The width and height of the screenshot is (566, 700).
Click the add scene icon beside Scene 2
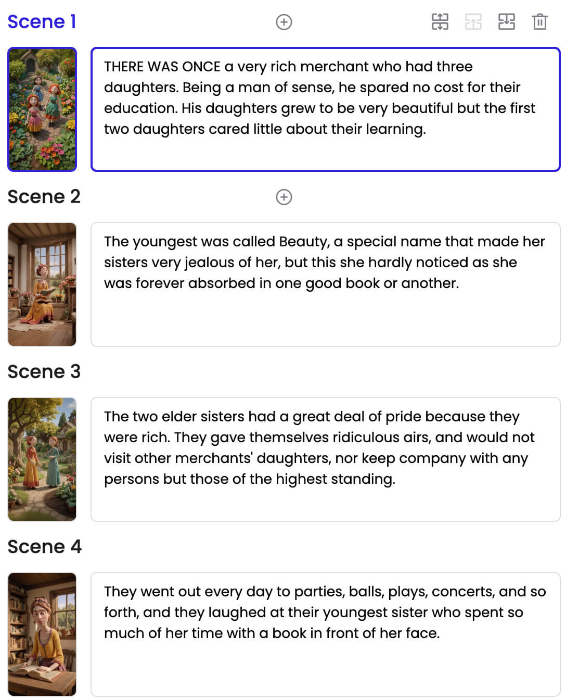284,197
